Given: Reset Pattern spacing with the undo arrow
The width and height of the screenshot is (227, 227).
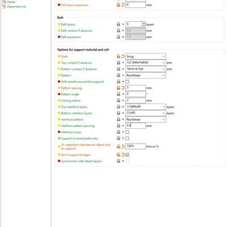Looking at the screenshot, I should 123,88.
